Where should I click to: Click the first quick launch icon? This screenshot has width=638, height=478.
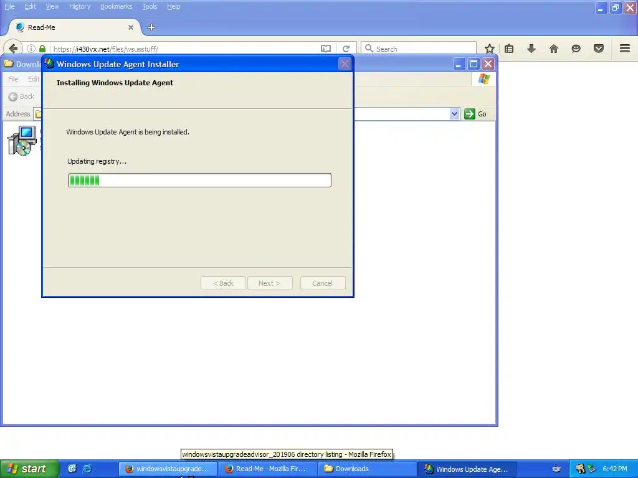point(72,469)
